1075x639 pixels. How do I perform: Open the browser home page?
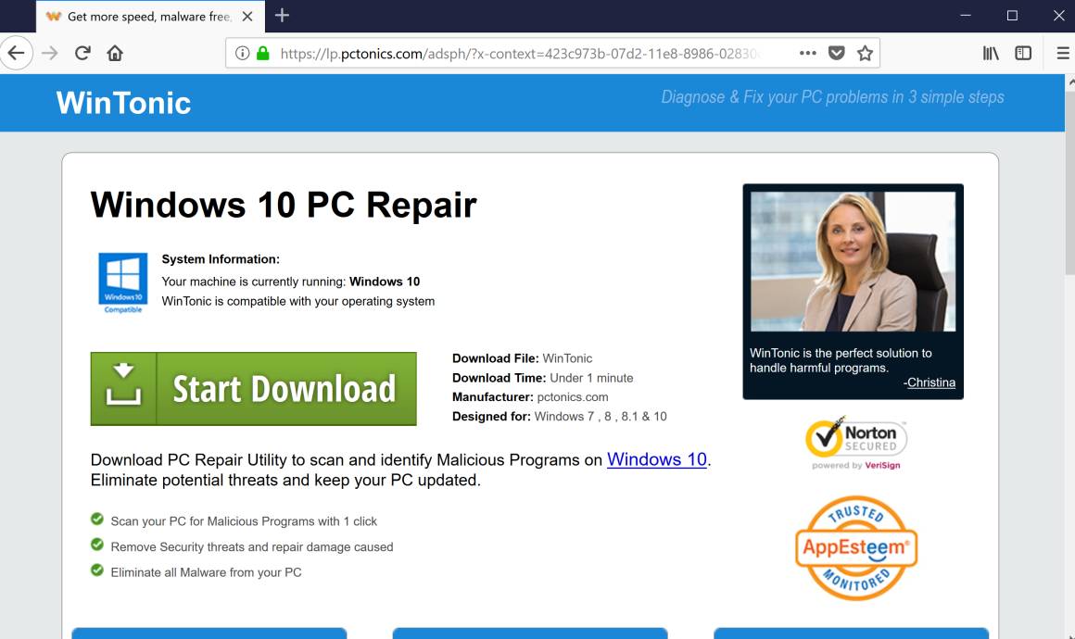point(115,53)
